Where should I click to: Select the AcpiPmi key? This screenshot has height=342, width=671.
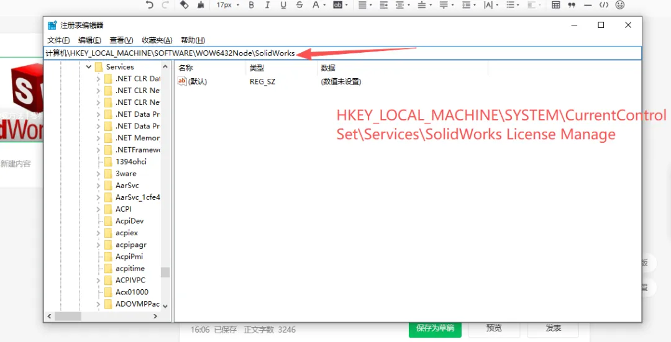pyautogui.click(x=129, y=256)
